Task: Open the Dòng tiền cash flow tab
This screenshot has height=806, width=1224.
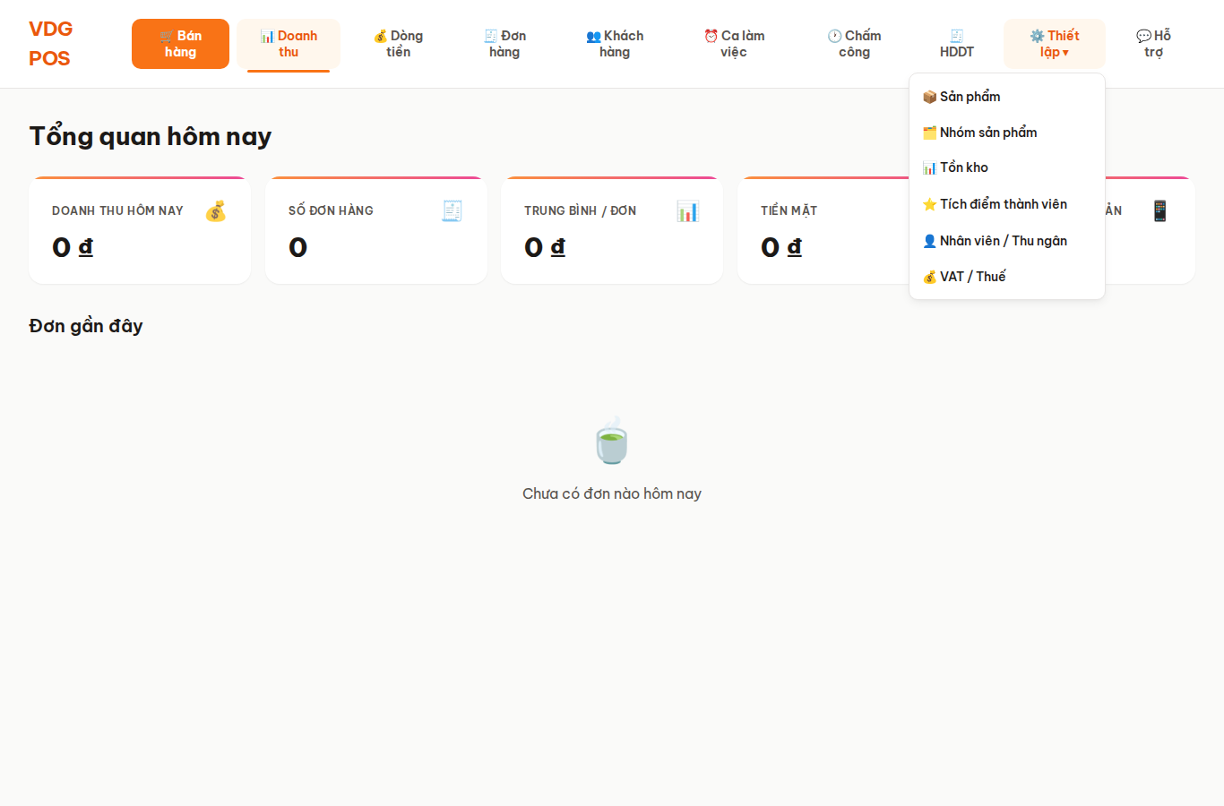Action: (x=399, y=44)
